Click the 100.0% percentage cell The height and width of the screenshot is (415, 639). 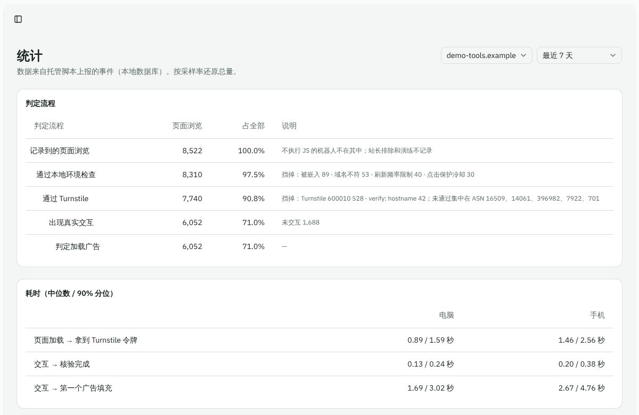coord(251,151)
